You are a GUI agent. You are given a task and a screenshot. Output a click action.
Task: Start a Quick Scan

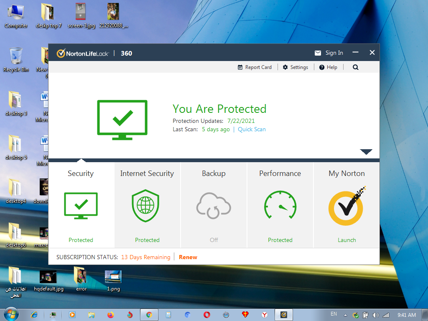[x=252, y=130]
